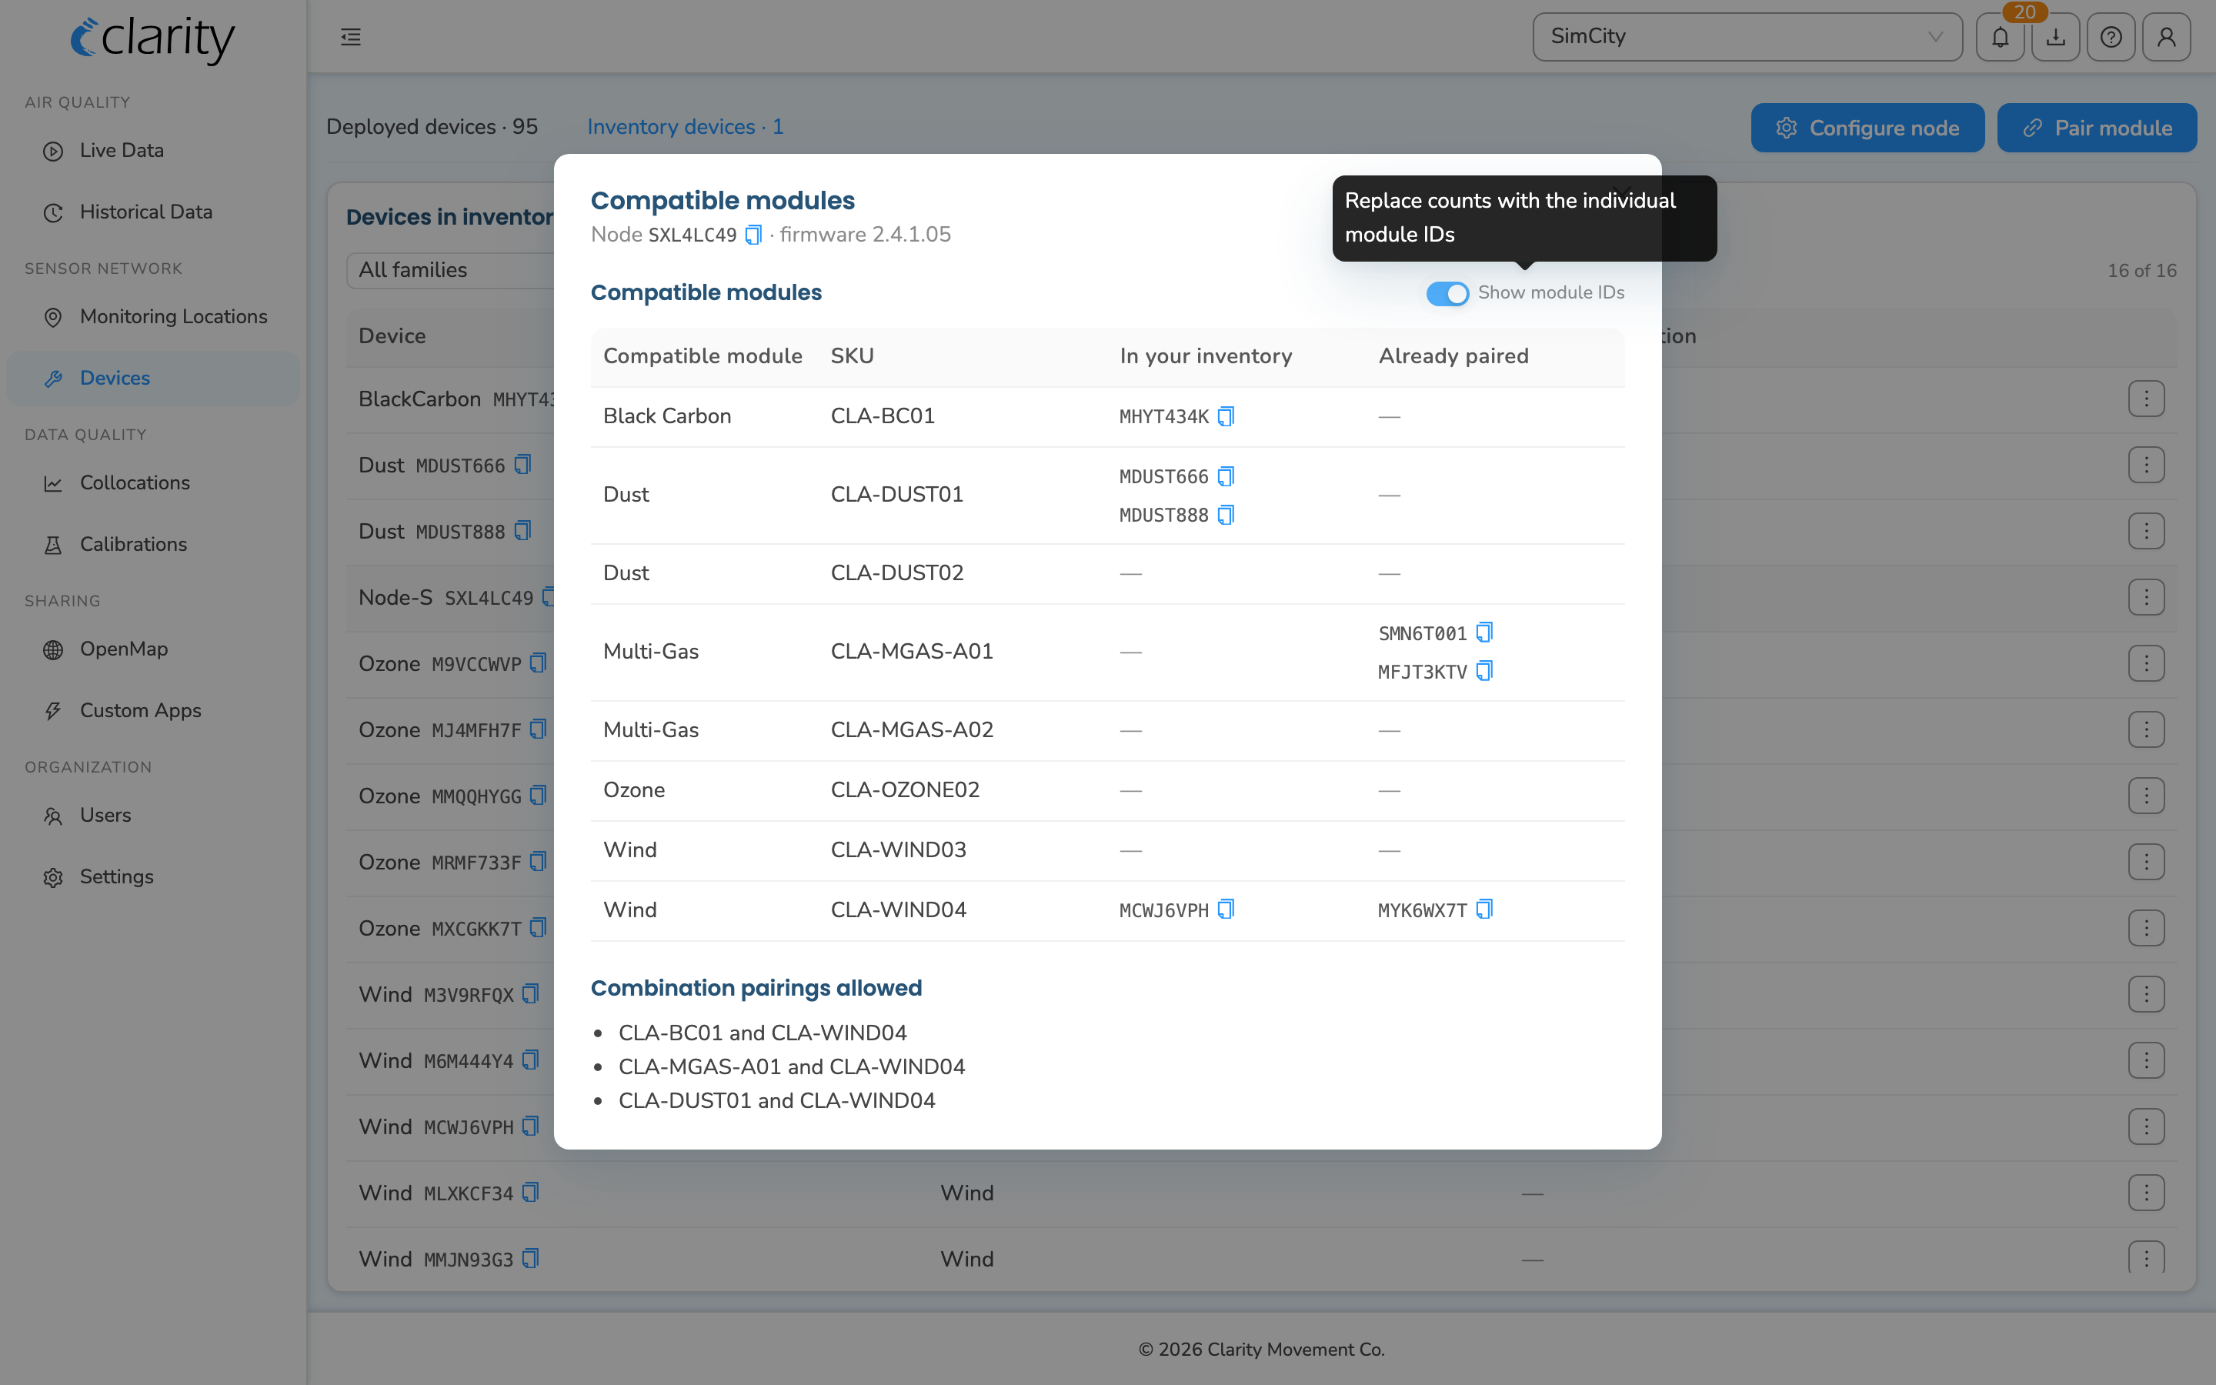Open Settings in sidebar

click(x=153, y=876)
